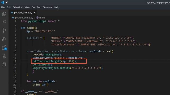Click the "10.155.147.1" IP string
Image resolution: width=170 pixels, height=95 pixels.
[x=45, y=31]
